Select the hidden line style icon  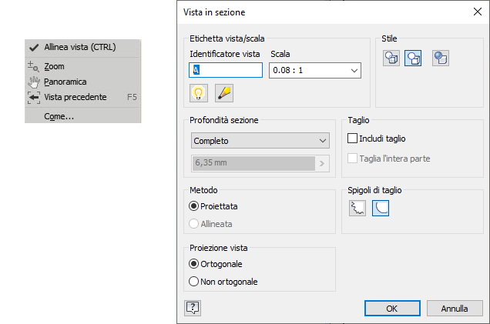point(392,58)
